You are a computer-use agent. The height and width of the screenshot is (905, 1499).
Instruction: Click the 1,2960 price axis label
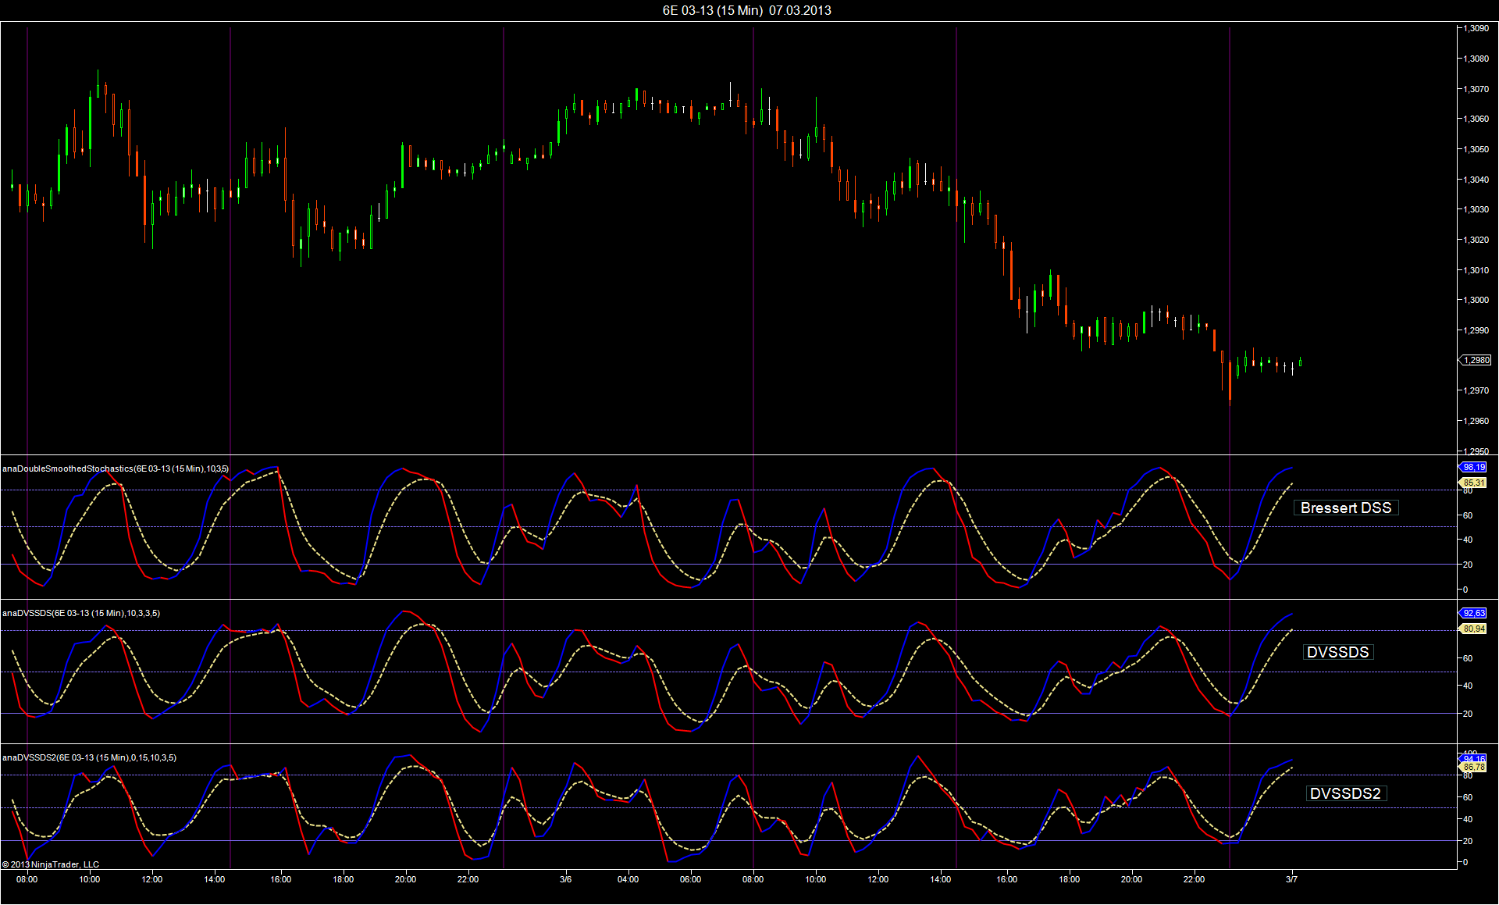[1476, 421]
